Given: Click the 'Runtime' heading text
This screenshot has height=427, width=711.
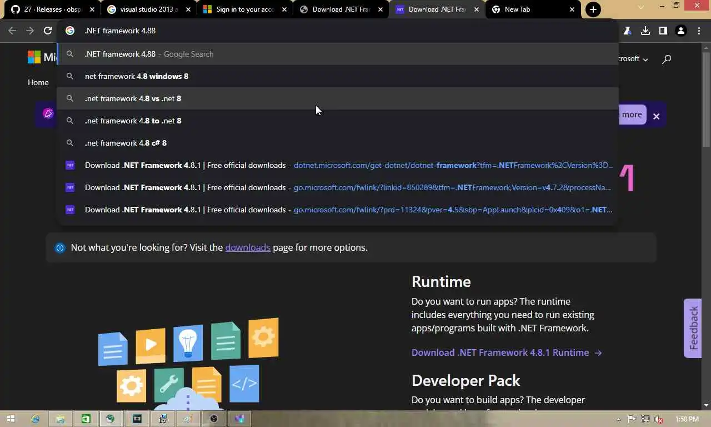Looking at the screenshot, I should pyautogui.click(x=441, y=281).
